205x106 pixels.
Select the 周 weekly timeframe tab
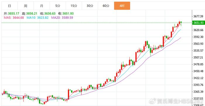(x=25, y=6)
